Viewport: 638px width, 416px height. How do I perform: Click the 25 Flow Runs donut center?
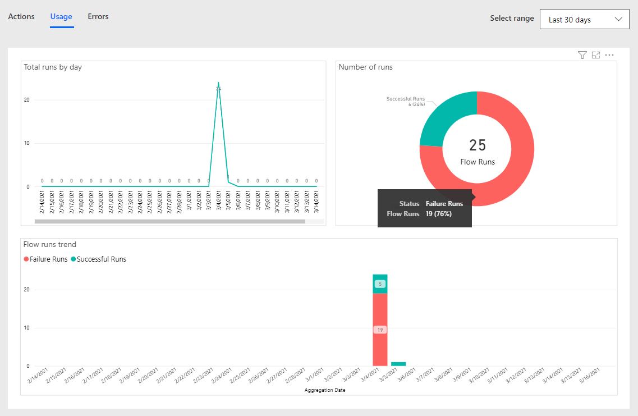477,149
